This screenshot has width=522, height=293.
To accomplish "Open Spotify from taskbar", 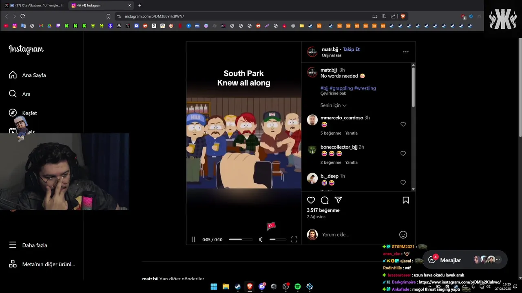I will point(298,286).
